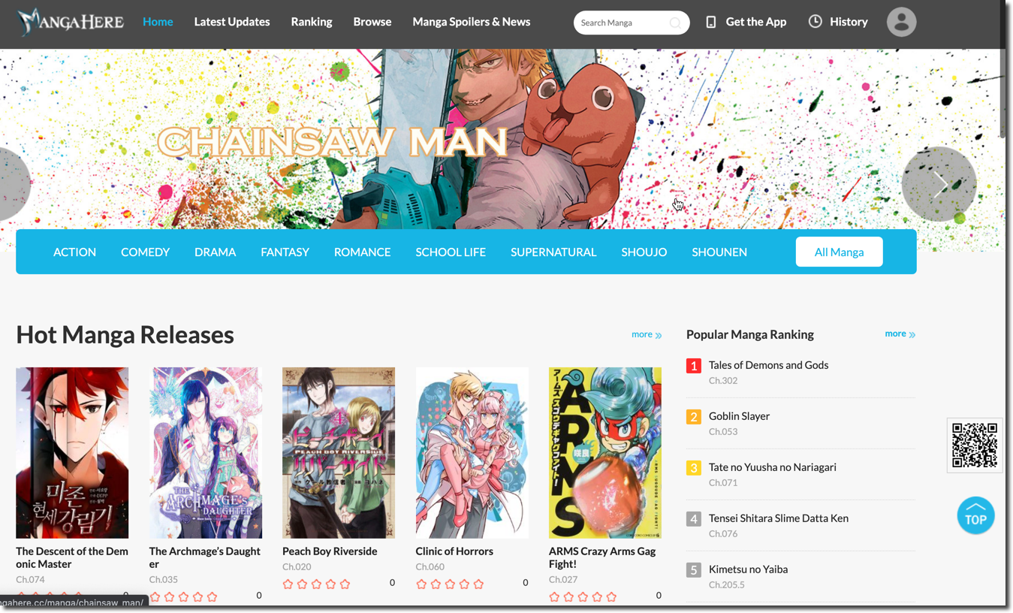Expand Hot Manga Releases with more link
This screenshot has width=1013, height=613.
[647, 334]
